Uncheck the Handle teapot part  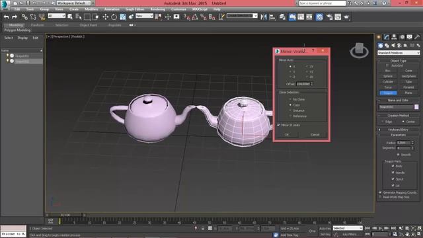[x=393, y=172]
